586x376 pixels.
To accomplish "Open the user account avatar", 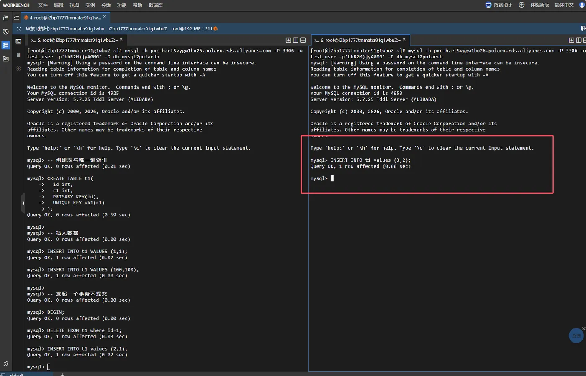I will tap(582, 5).
